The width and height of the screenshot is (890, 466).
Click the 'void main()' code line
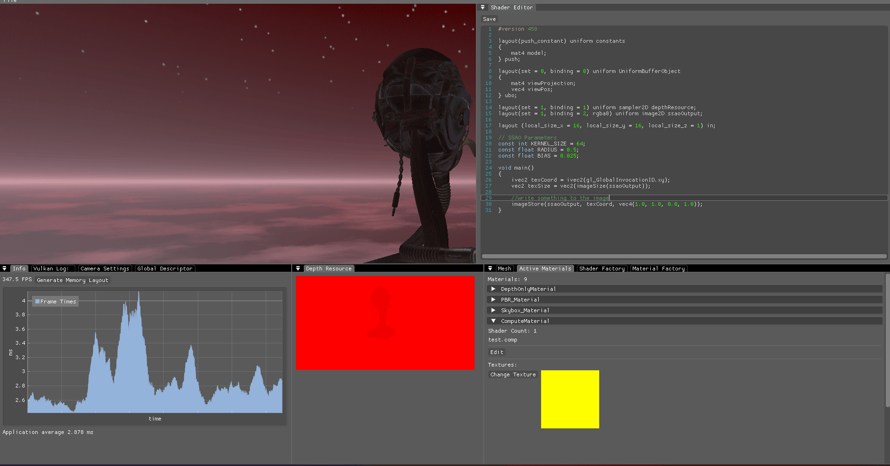tap(516, 168)
